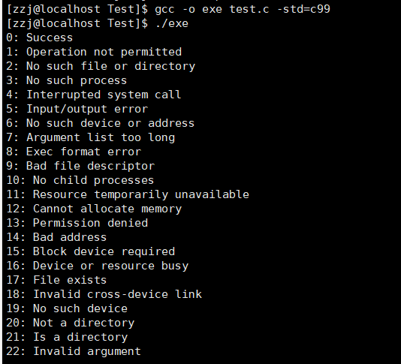This screenshot has height=364, width=401.
Task: Click the gcc compile command line
Action: click(168, 9)
